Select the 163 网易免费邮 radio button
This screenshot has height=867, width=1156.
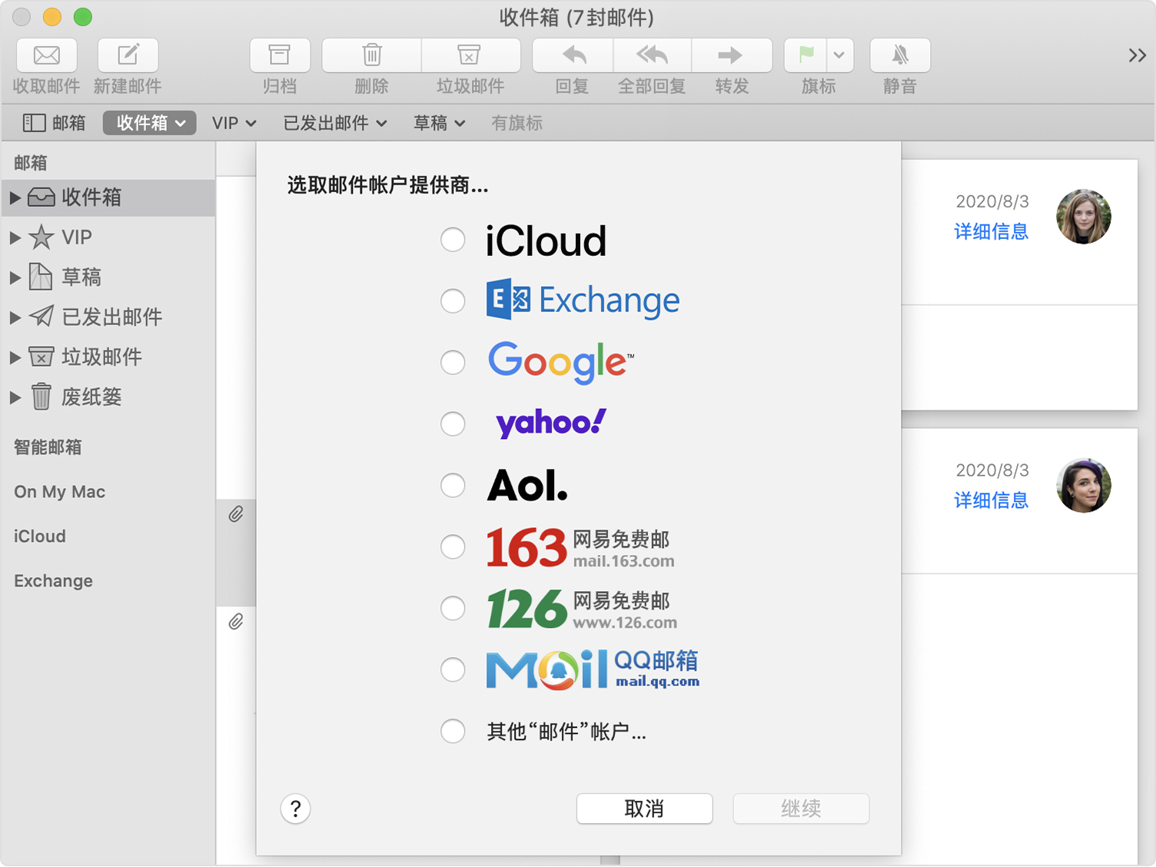[x=453, y=546]
